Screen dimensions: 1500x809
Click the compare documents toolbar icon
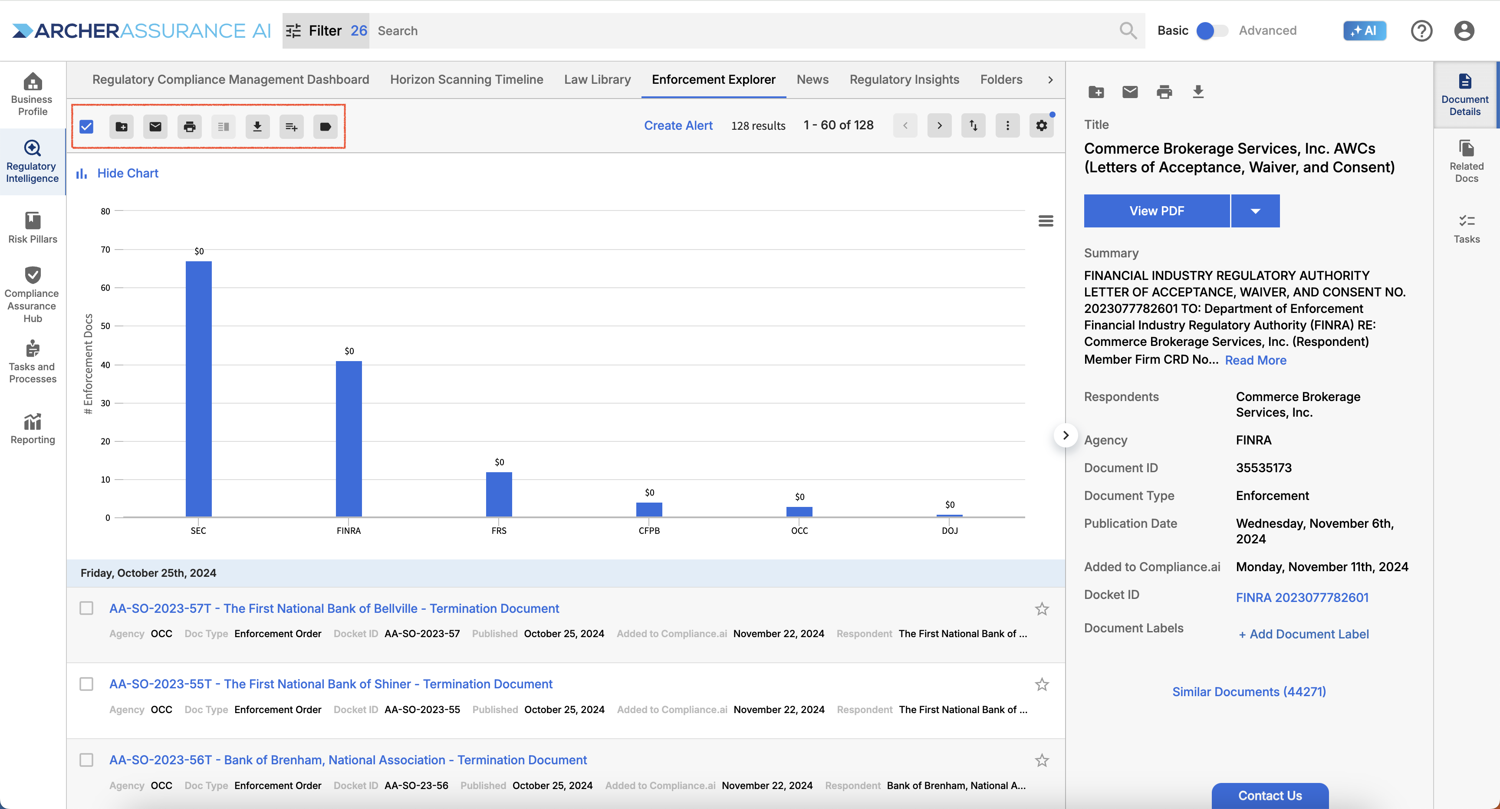point(224,126)
